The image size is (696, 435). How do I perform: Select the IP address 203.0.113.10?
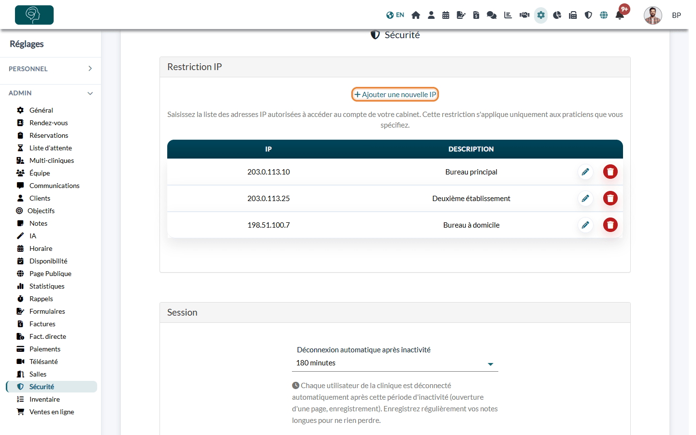(x=269, y=172)
